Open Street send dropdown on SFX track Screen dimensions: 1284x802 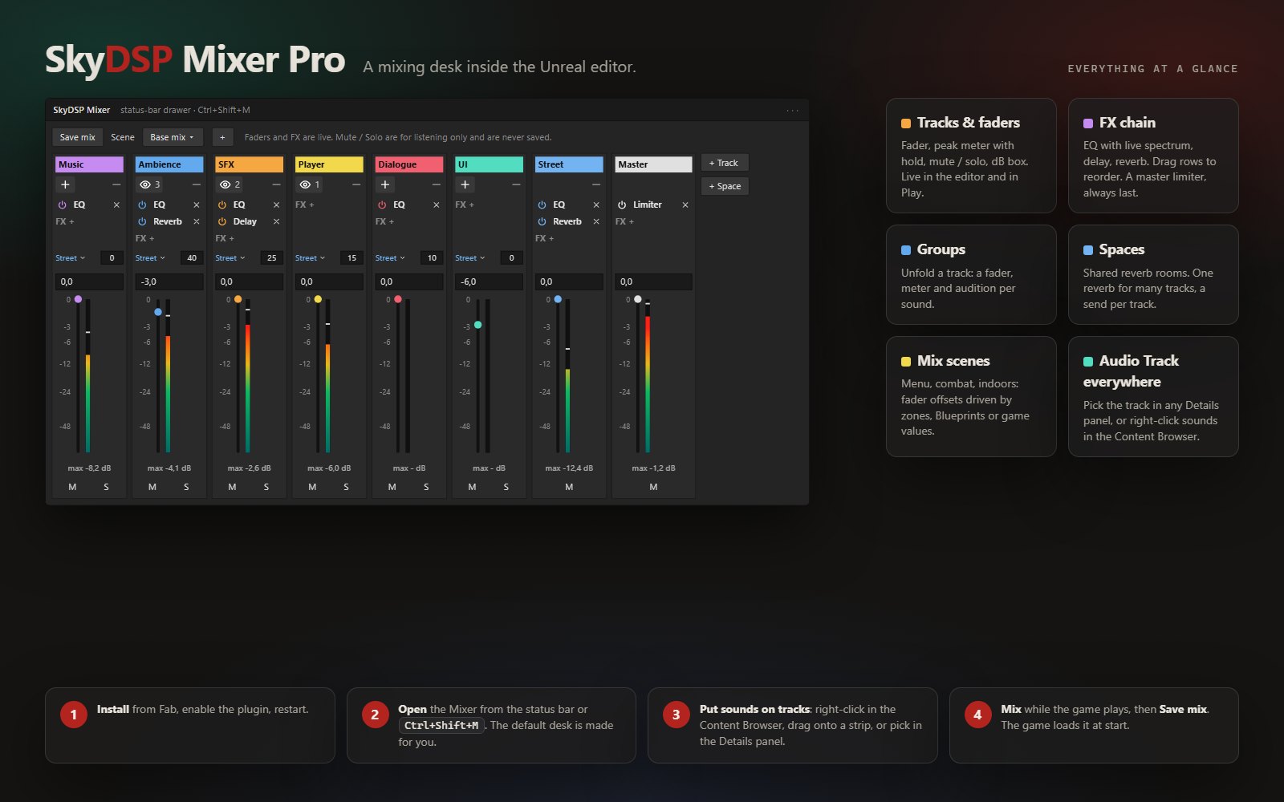click(230, 258)
